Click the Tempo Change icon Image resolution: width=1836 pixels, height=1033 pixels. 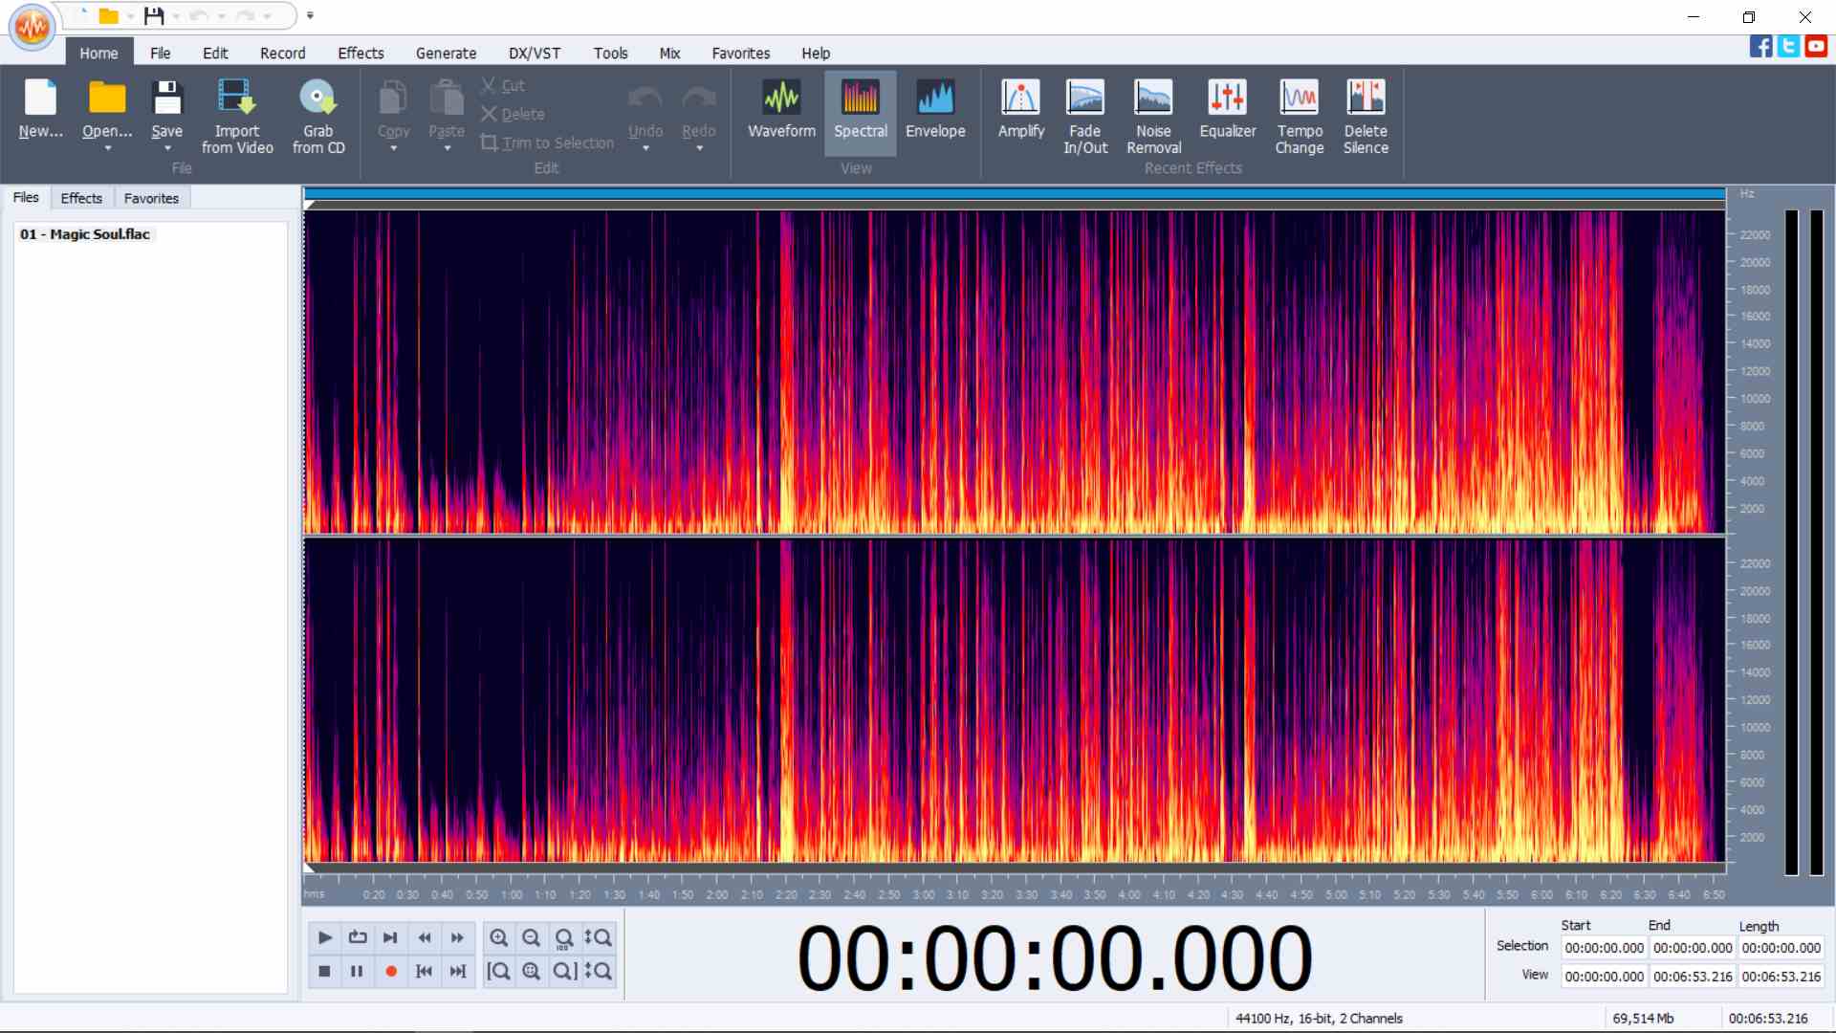1299,99
